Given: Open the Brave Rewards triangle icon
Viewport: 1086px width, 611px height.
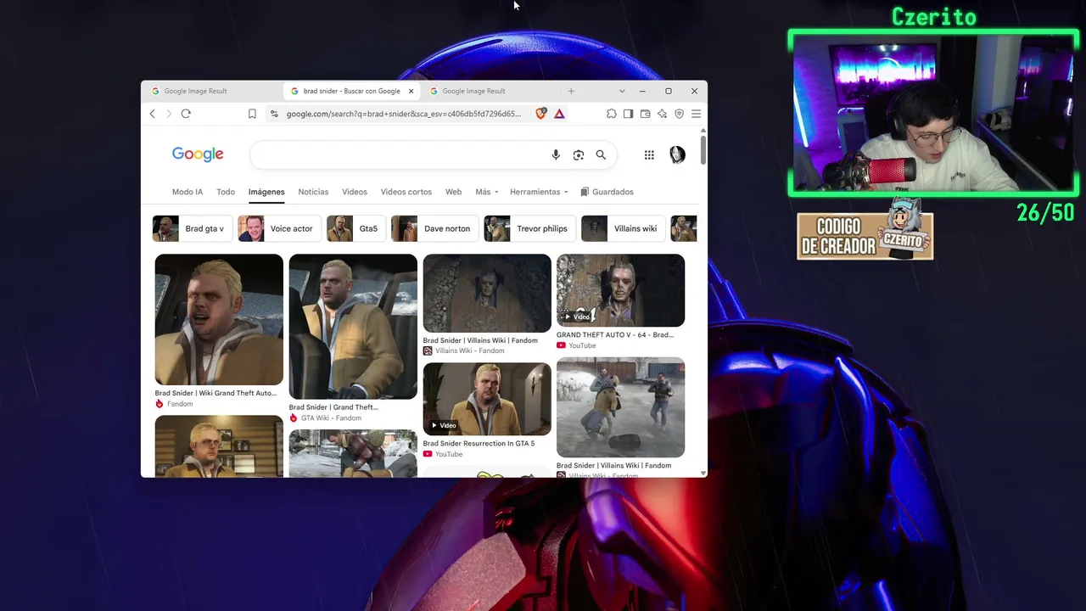Looking at the screenshot, I should click(559, 114).
